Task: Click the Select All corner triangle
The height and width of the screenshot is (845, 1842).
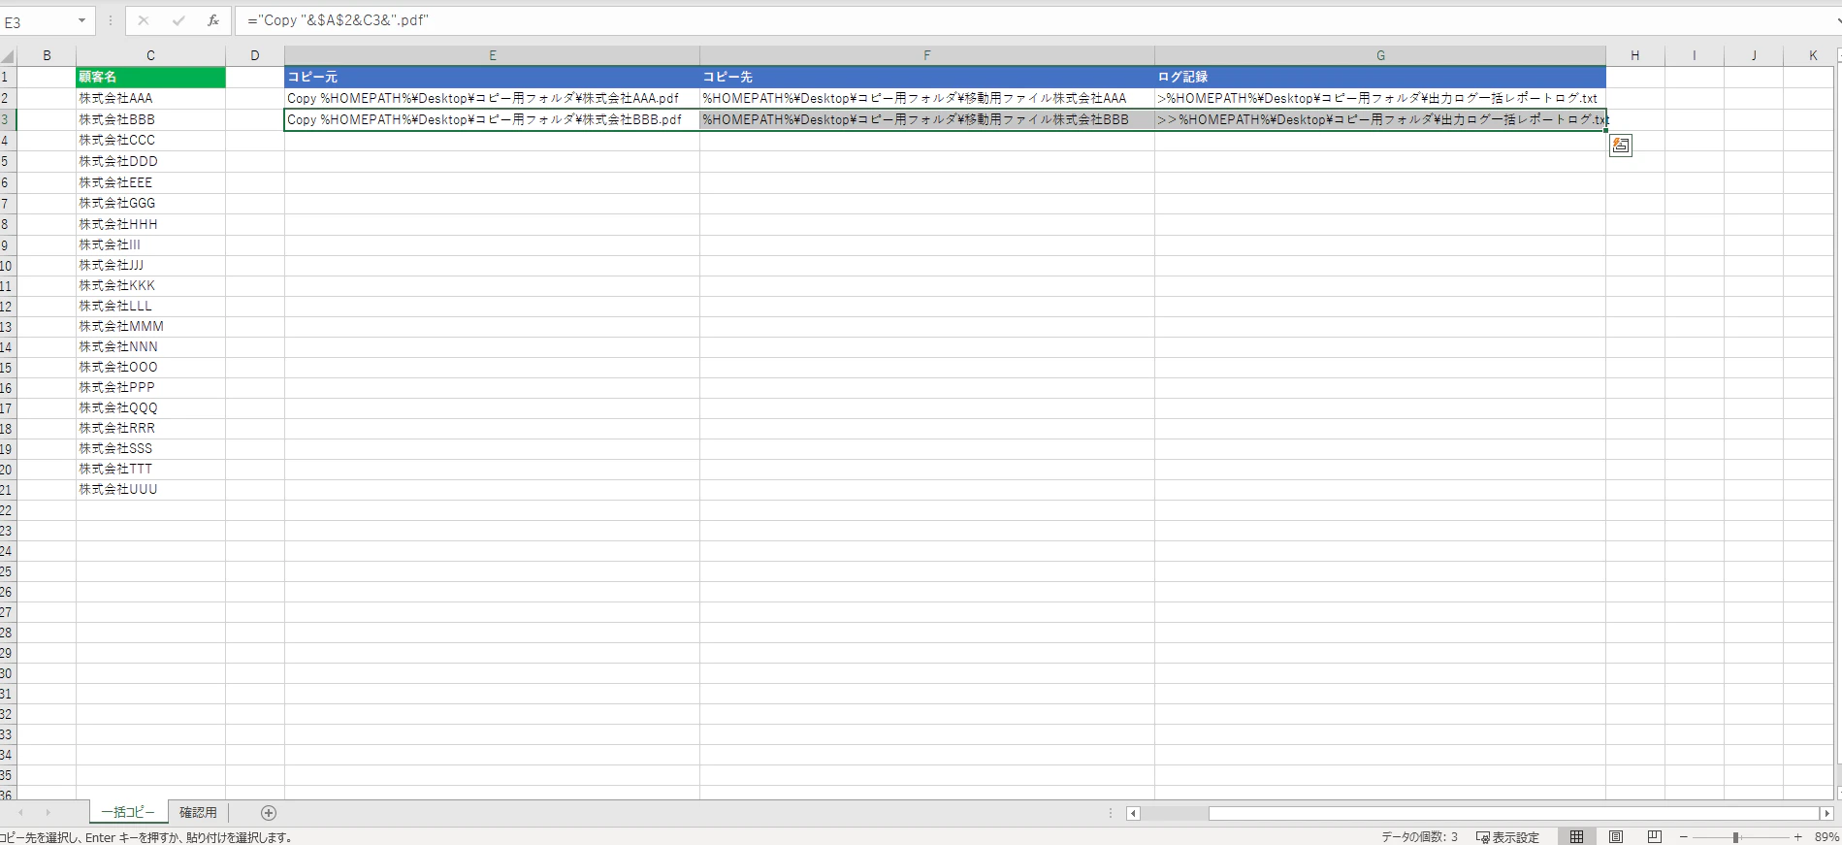Action: point(9,56)
